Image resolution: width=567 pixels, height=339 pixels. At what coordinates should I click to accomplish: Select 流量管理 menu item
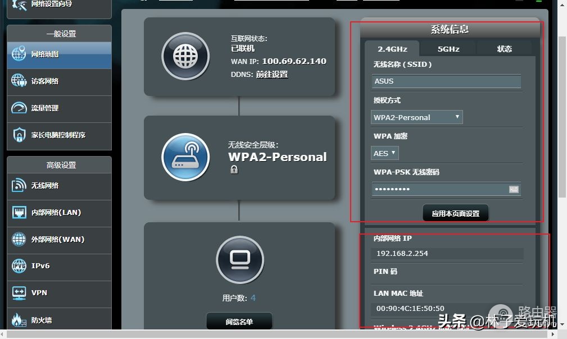(x=60, y=109)
